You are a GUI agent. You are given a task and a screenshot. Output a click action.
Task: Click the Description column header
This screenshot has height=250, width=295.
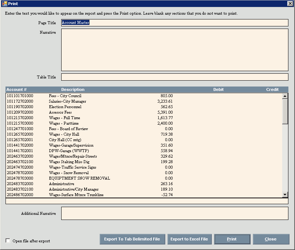click(73, 89)
